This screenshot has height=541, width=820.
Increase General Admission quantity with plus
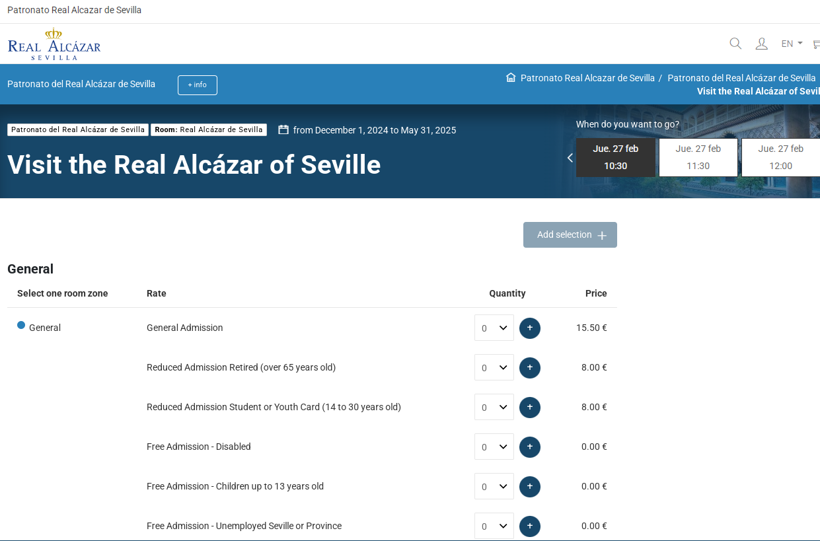coord(529,328)
